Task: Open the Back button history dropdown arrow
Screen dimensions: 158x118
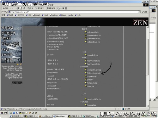Action: pos(10,8)
